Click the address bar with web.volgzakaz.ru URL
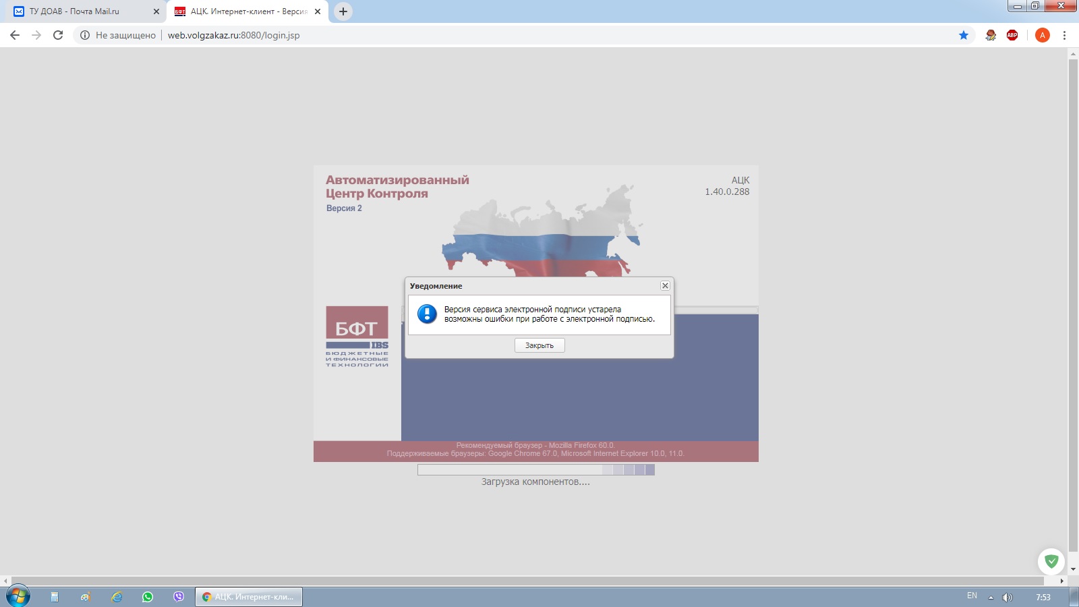Image resolution: width=1079 pixels, height=607 pixels. pos(472,35)
